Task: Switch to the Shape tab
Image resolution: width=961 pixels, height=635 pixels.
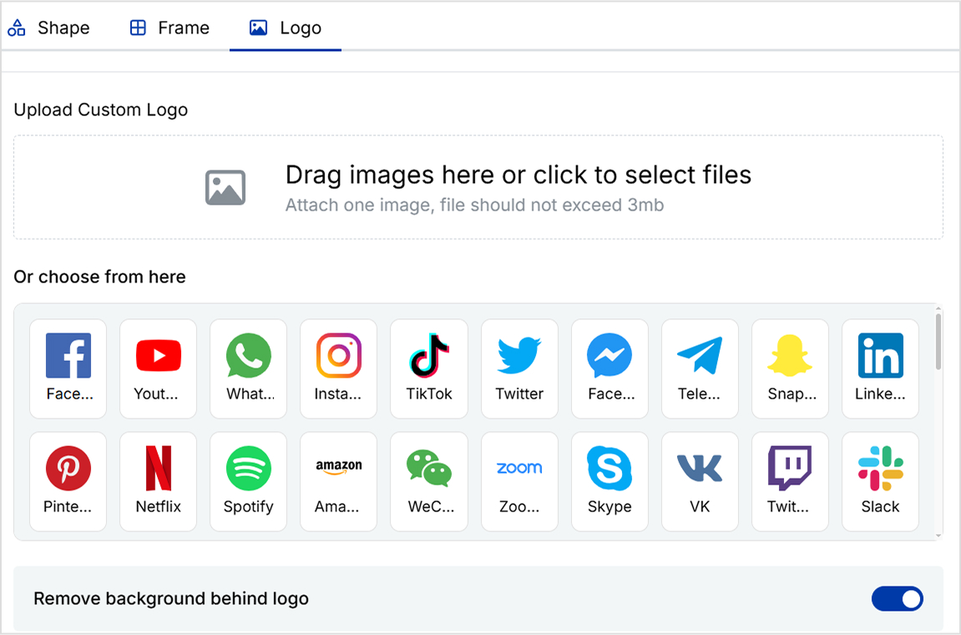Action: point(49,28)
